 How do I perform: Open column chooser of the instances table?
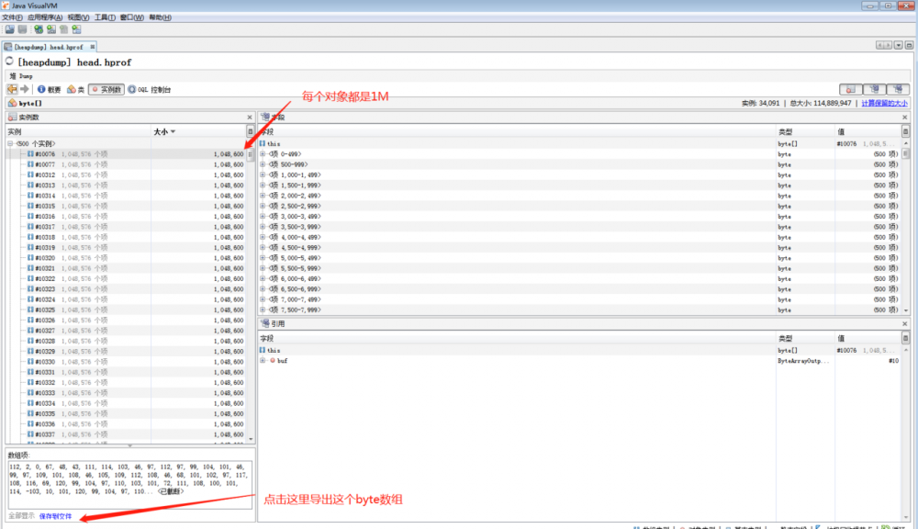pos(250,131)
